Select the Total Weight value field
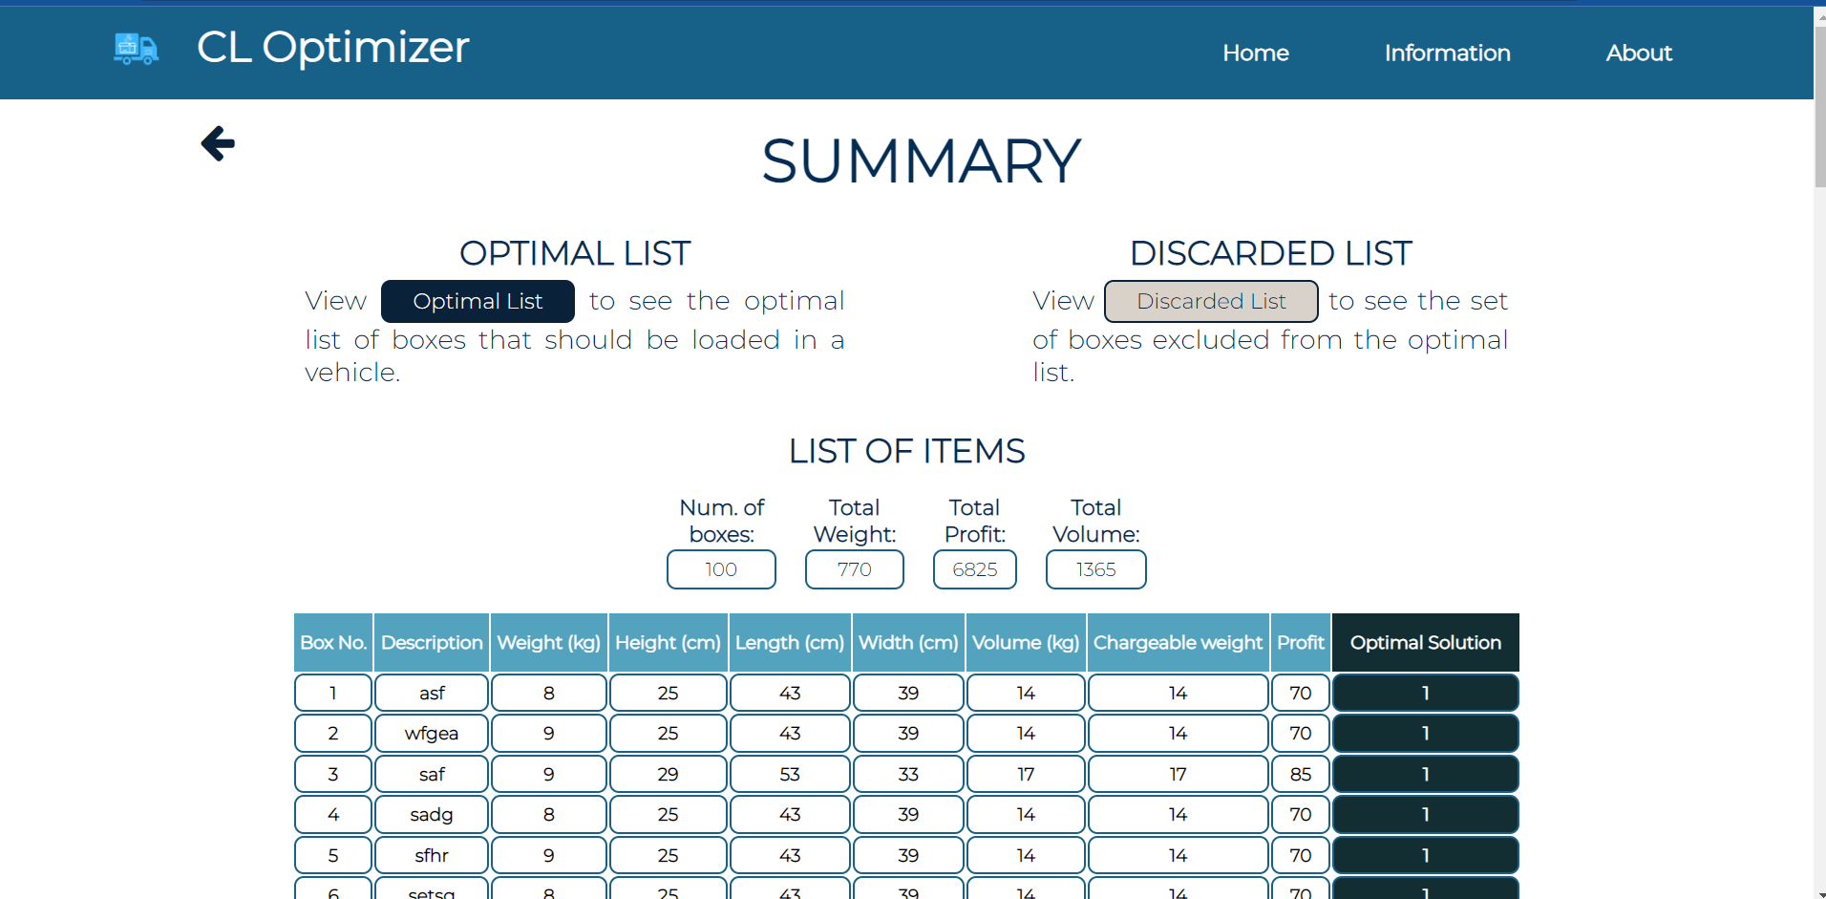 coord(854,568)
